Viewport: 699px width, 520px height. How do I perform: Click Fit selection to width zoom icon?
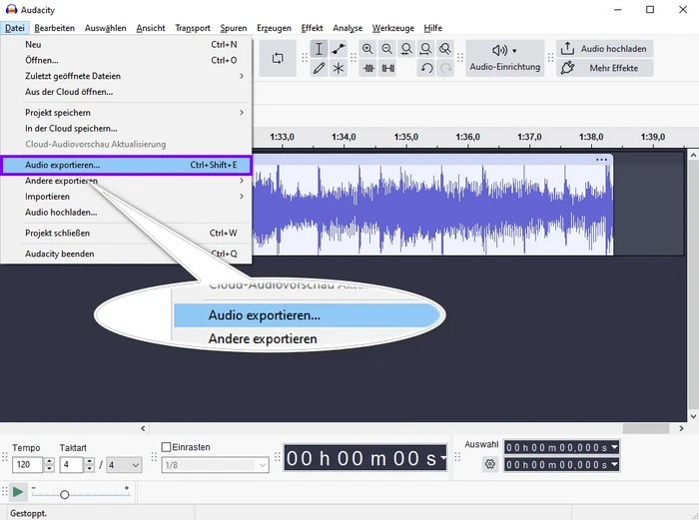coord(406,49)
